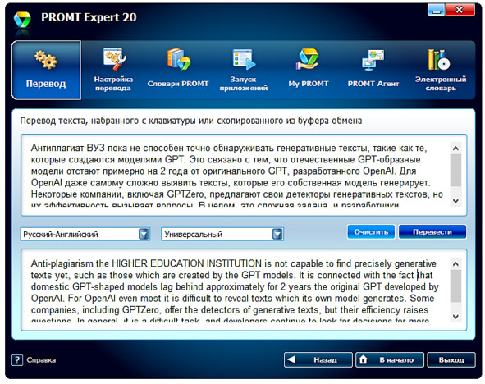Return home via В начало button
Viewport: 485px width, 384px height.
click(390, 360)
